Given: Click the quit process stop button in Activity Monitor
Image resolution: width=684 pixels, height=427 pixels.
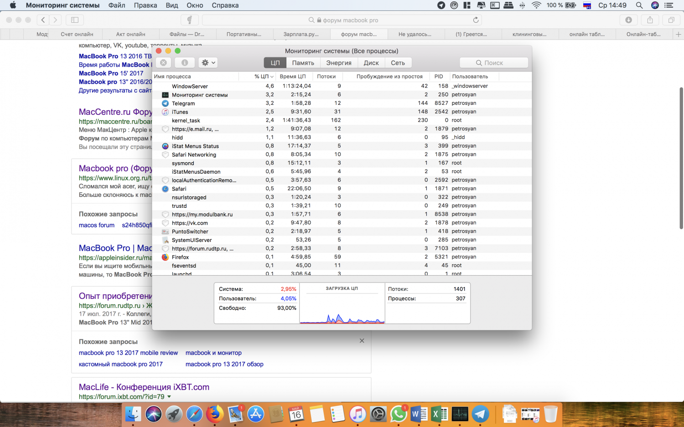Looking at the screenshot, I should (163, 63).
